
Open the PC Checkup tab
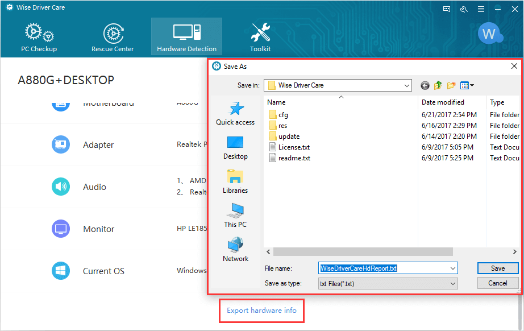[39, 37]
